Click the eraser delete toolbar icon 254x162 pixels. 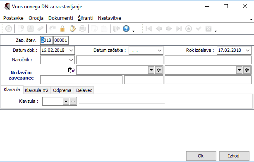41,29
